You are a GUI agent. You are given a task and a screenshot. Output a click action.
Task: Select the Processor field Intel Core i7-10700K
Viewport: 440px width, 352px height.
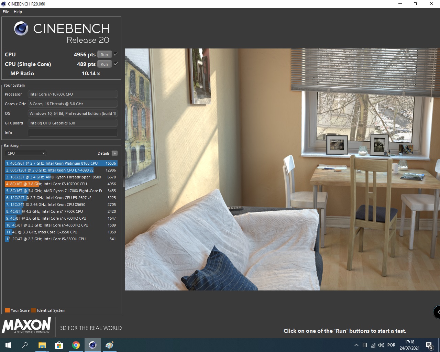click(73, 94)
